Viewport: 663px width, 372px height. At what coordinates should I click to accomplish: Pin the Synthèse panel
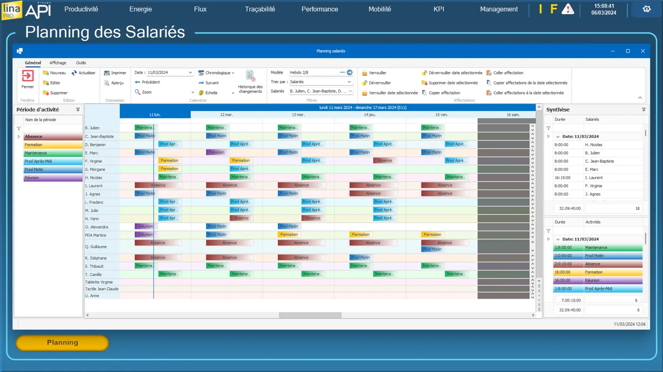click(x=643, y=110)
